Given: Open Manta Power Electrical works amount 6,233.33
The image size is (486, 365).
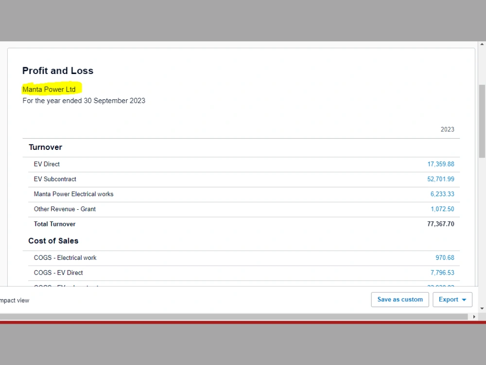Looking at the screenshot, I should point(442,194).
